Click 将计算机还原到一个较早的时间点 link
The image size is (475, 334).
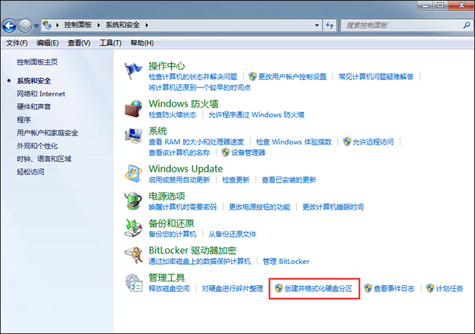(x=199, y=88)
